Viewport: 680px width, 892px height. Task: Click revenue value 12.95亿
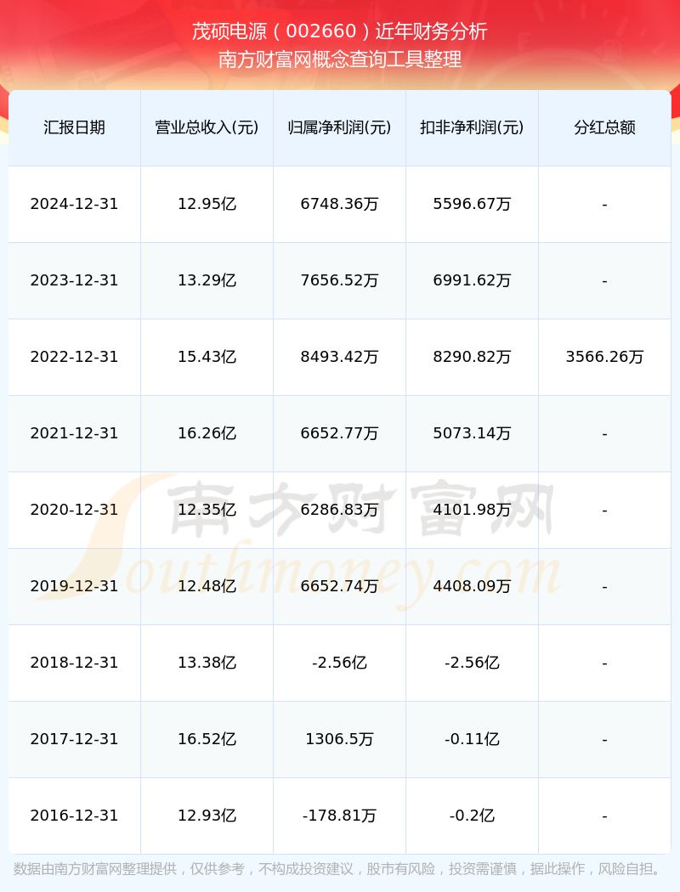click(x=207, y=204)
